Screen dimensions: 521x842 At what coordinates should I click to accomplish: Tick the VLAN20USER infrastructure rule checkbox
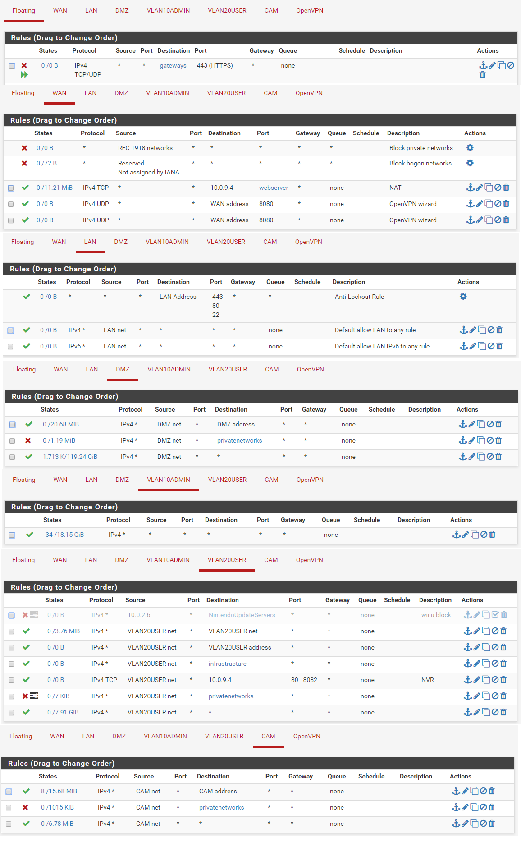11,664
